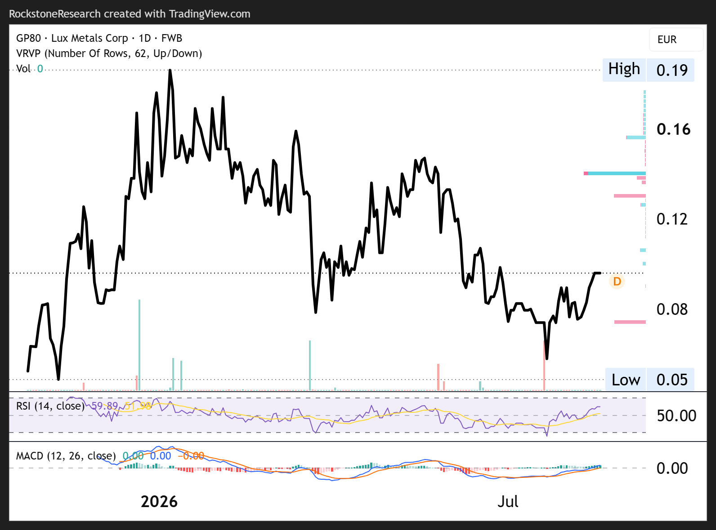716x530 pixels.
Task: Click the Jul time axis label
Action: click(x=508, y=501)
